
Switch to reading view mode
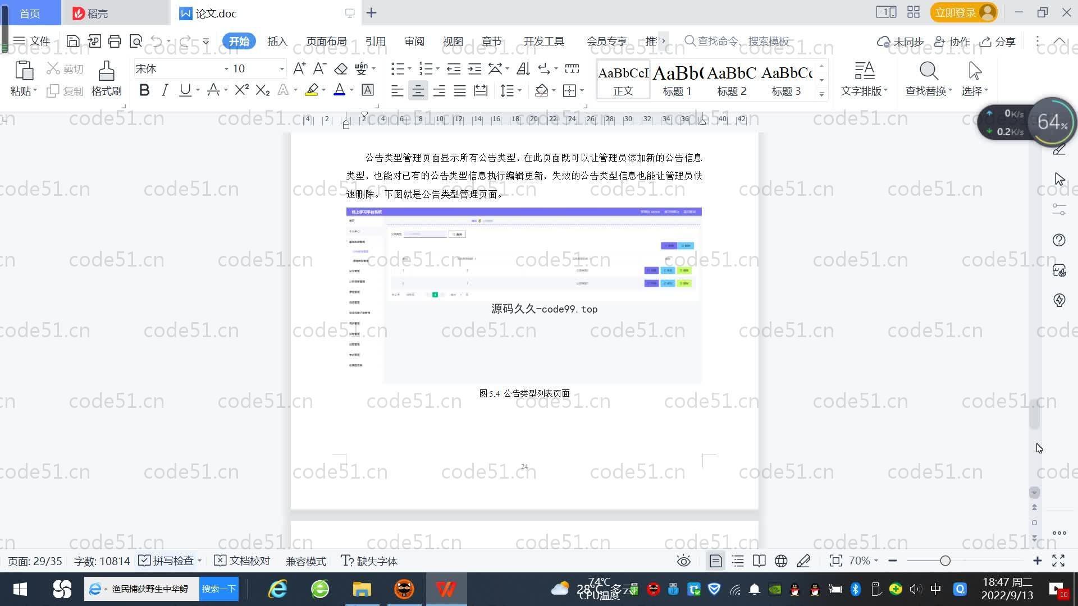click(759, 561)
